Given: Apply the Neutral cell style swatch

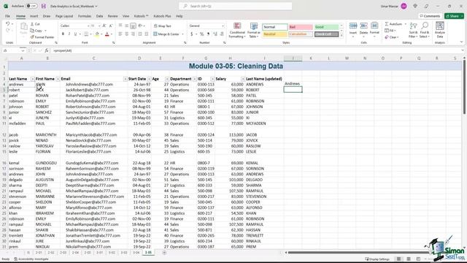Looking at the screenshot, I should point(275,34).
